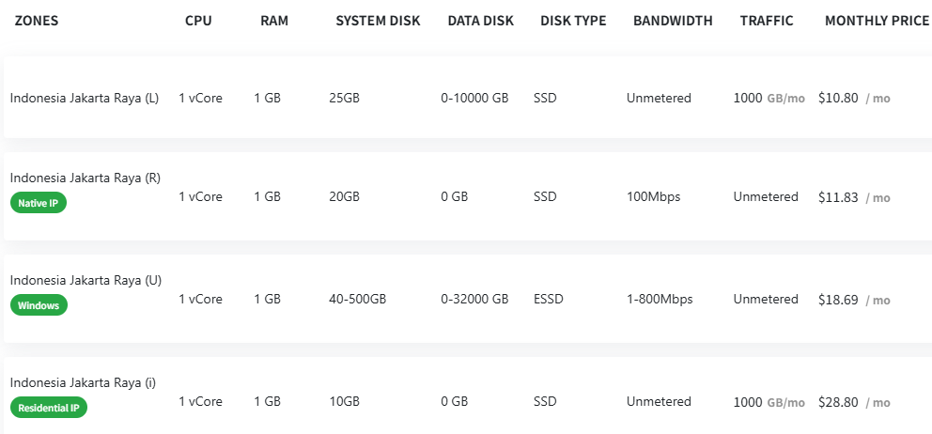Select the Indonesia Jakarta Raya (L) zone

(85, 98)
